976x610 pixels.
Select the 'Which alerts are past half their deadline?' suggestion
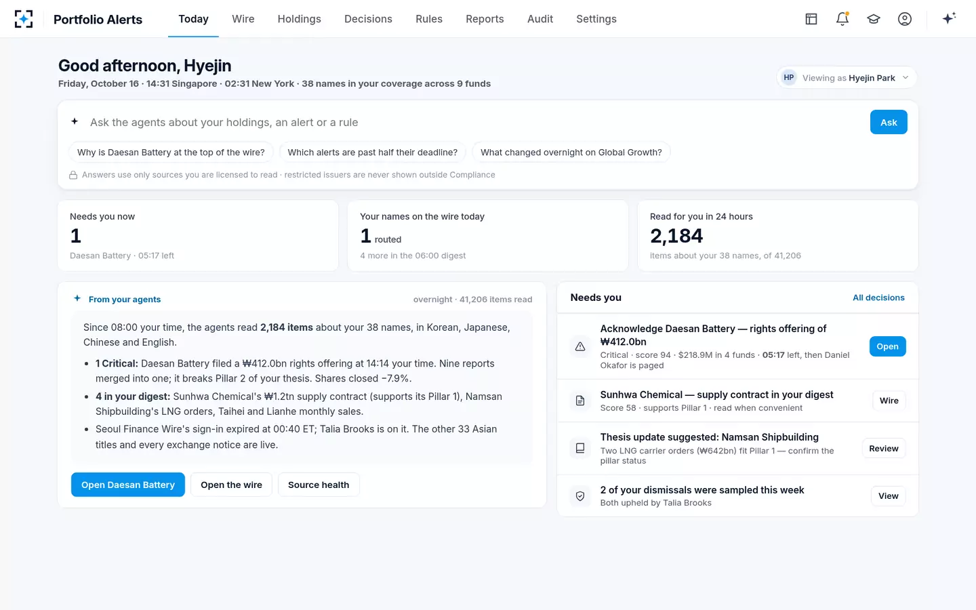coord(373,152)
